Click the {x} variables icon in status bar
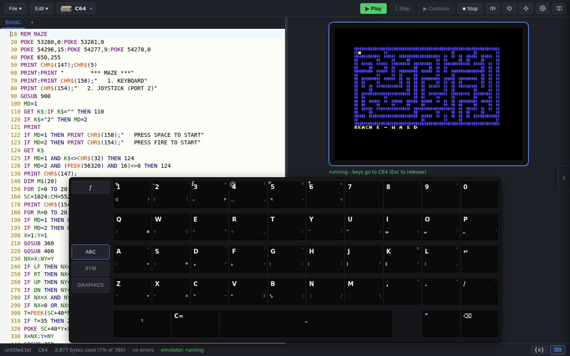This screenshot has width=570, height=356. [x=539, y=350]
